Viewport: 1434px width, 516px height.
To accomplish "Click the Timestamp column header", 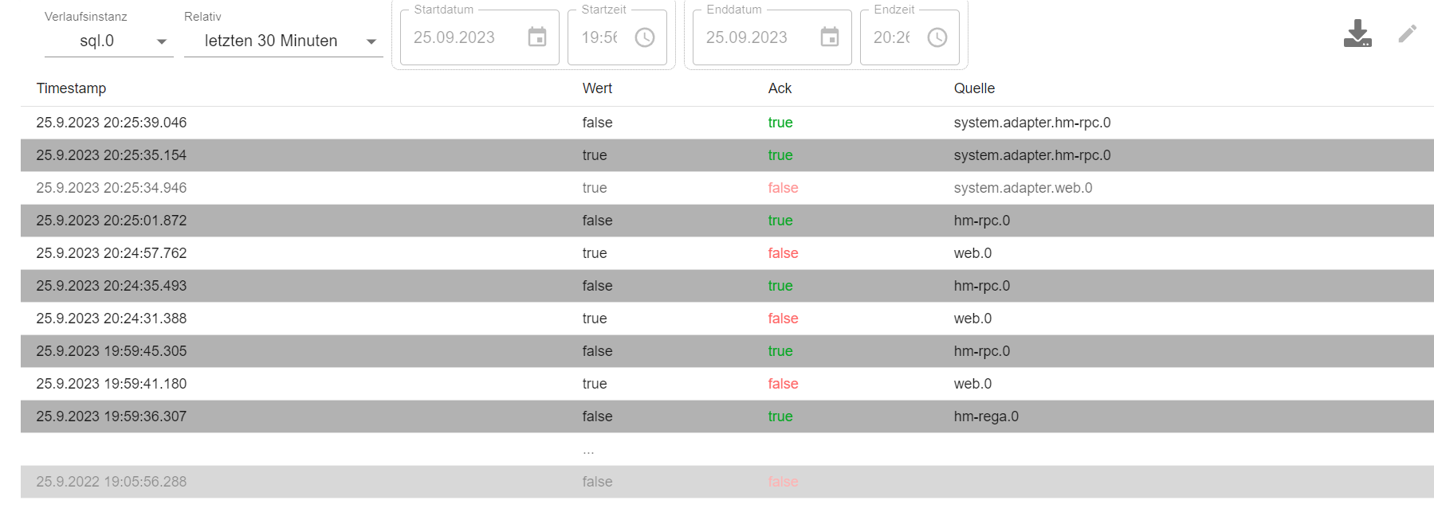I will (x=71, y=88).
